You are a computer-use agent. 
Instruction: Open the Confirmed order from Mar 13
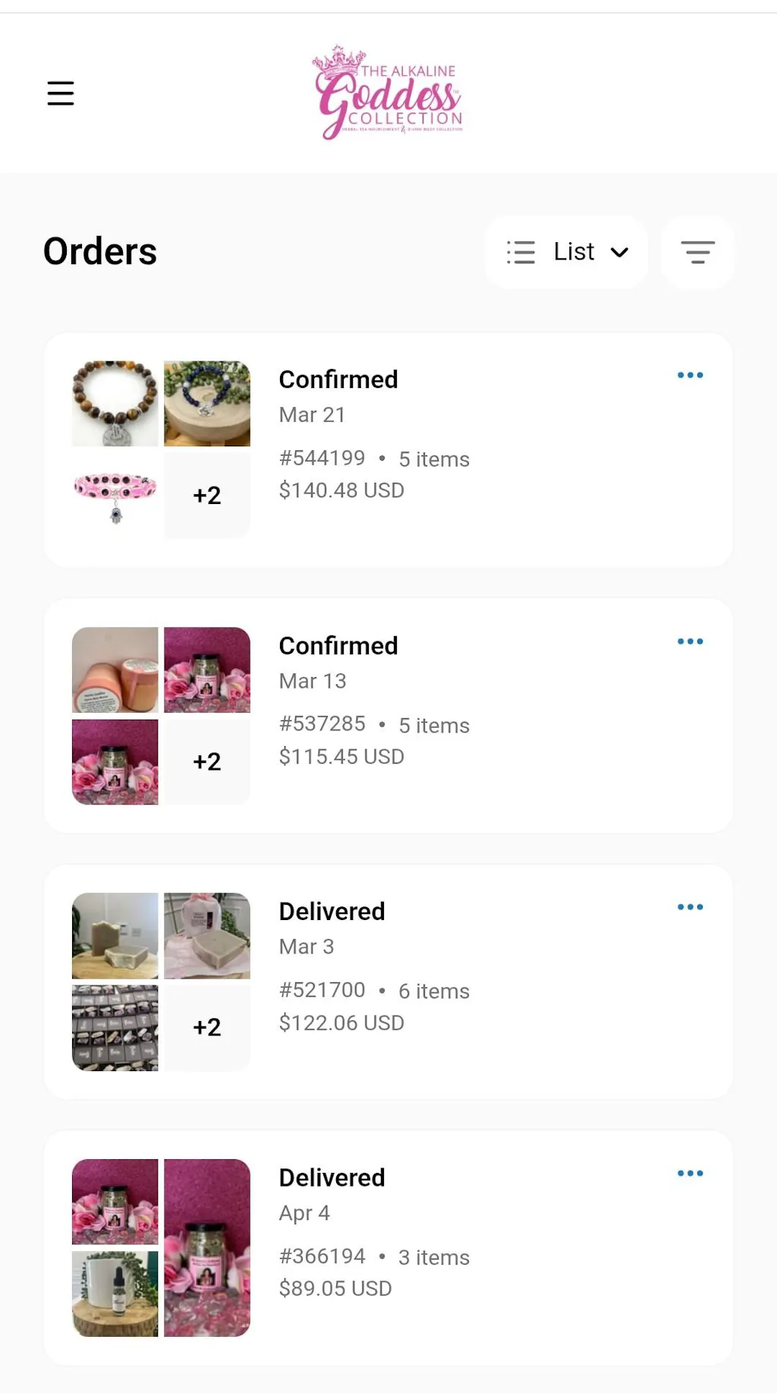pyautogui.click(x=338, y=646)
